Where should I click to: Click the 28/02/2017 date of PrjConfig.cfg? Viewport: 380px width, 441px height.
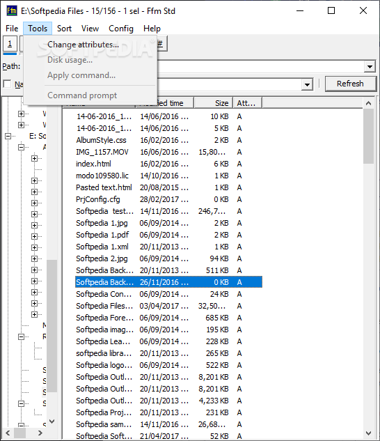[x=164, y=199]
